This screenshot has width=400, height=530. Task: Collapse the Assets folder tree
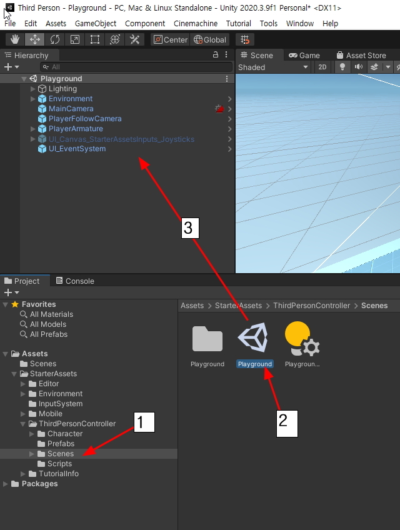[x=6, y=354]
